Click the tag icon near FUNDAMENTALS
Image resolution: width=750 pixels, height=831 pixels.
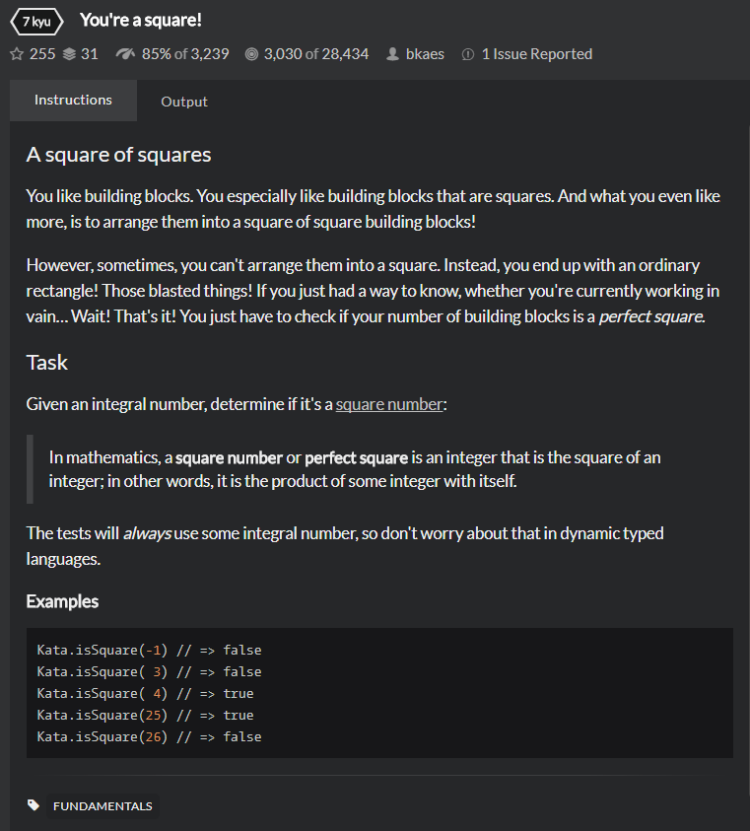tap(34, 805)
